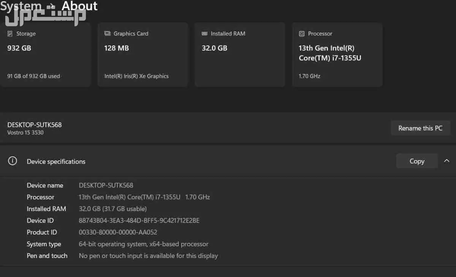Click the device name DESKTOP-SUTK568
Screen dimensions: 456x277
click(34, 124)
